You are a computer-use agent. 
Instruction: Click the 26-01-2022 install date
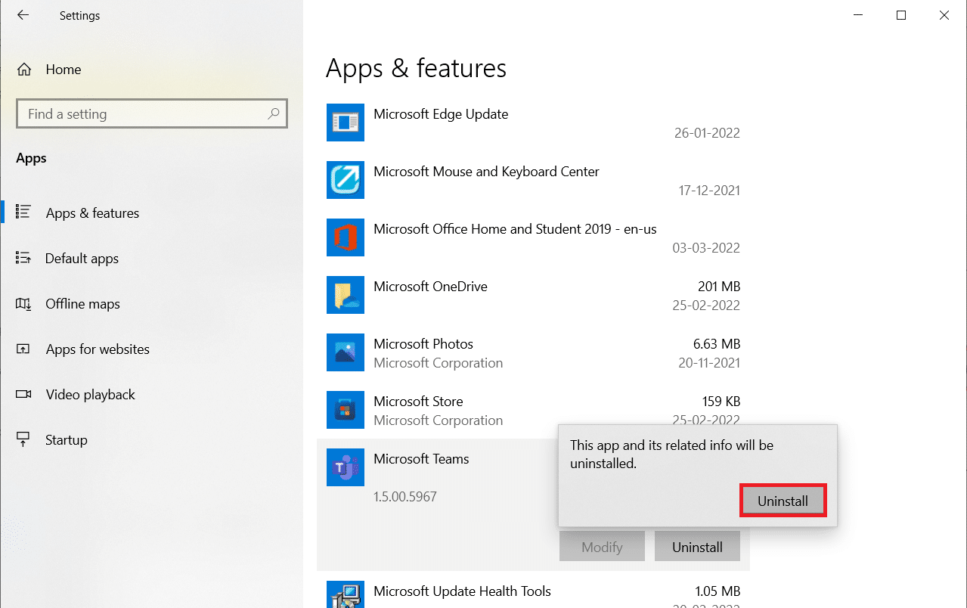tap(707, 133)
